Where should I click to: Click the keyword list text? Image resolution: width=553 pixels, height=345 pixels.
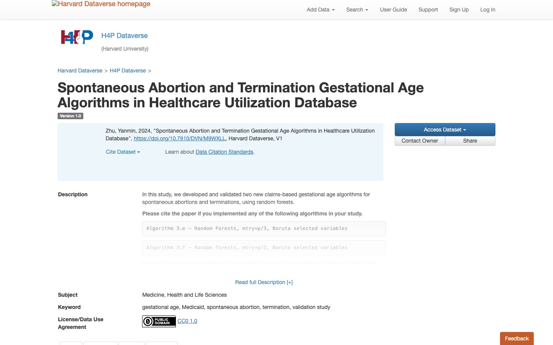coord(236,307)
